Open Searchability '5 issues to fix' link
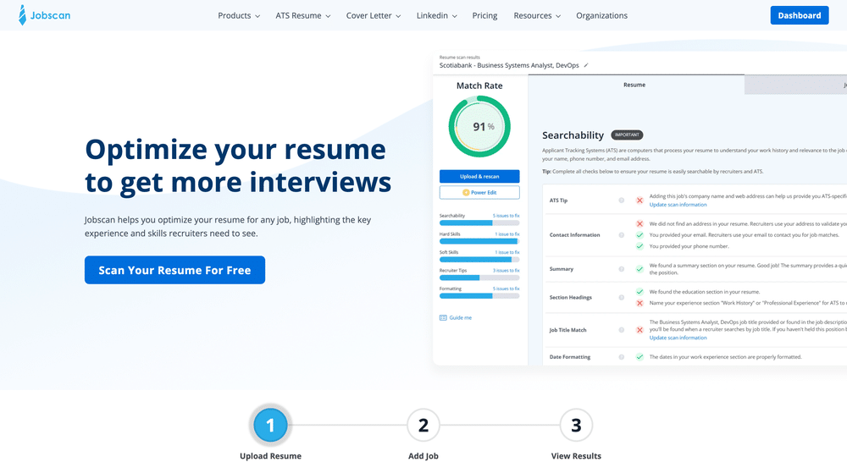847x462 pixels. [507, 216]
